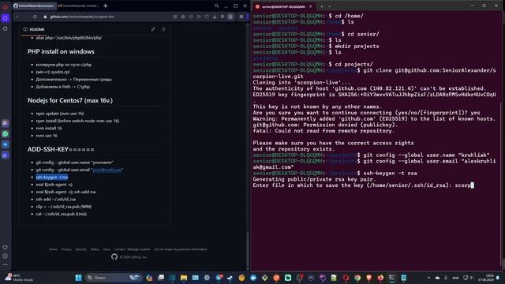Open bookmarks star in Opera sidebar
This screenshot has width=505, height=284.
(x=6, y=28)
